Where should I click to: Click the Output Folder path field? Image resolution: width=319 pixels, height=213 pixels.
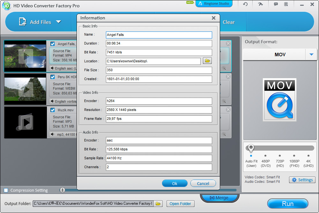click(x=93, y=203)
